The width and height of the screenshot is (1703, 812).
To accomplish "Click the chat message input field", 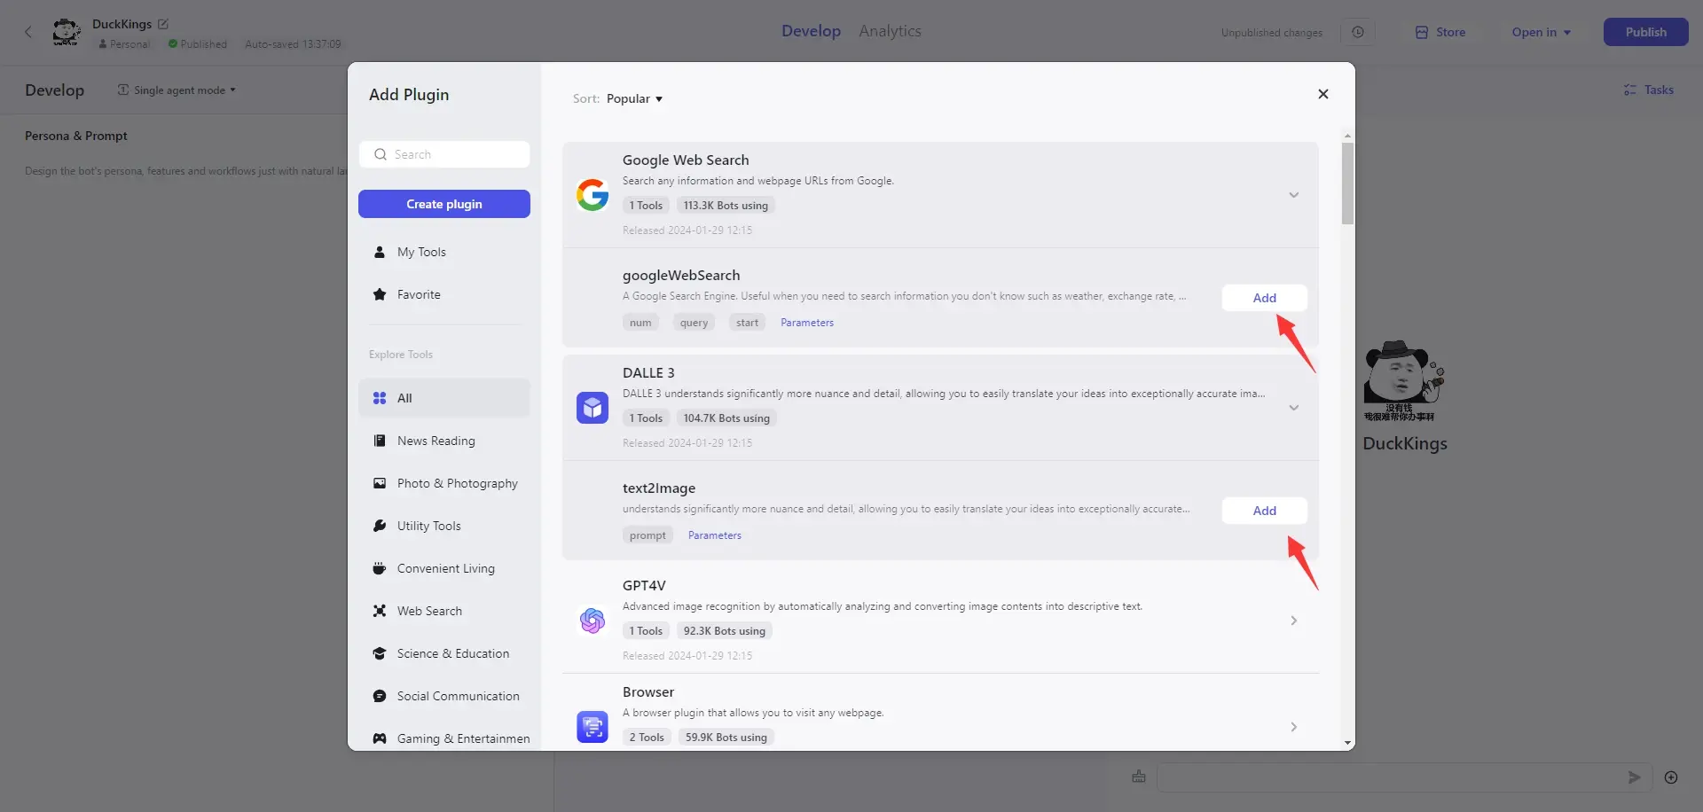I will tap(1404, 777).
